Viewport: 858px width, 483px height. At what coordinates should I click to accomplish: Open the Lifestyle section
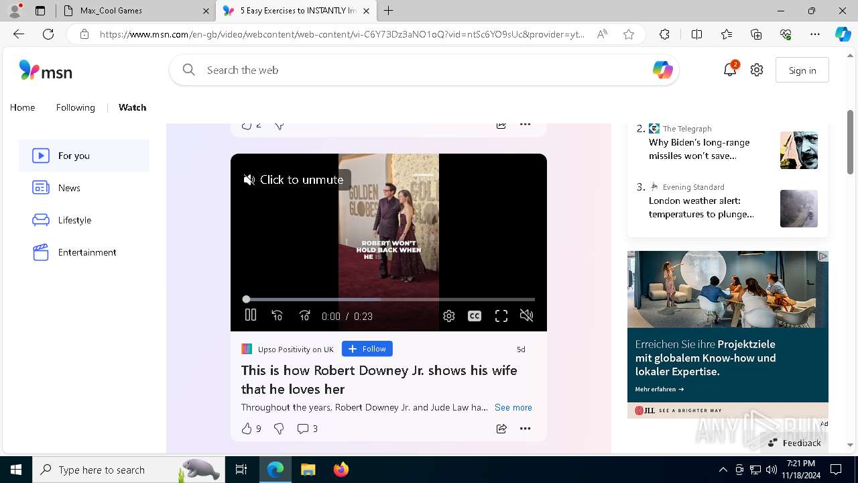point(84,220)
